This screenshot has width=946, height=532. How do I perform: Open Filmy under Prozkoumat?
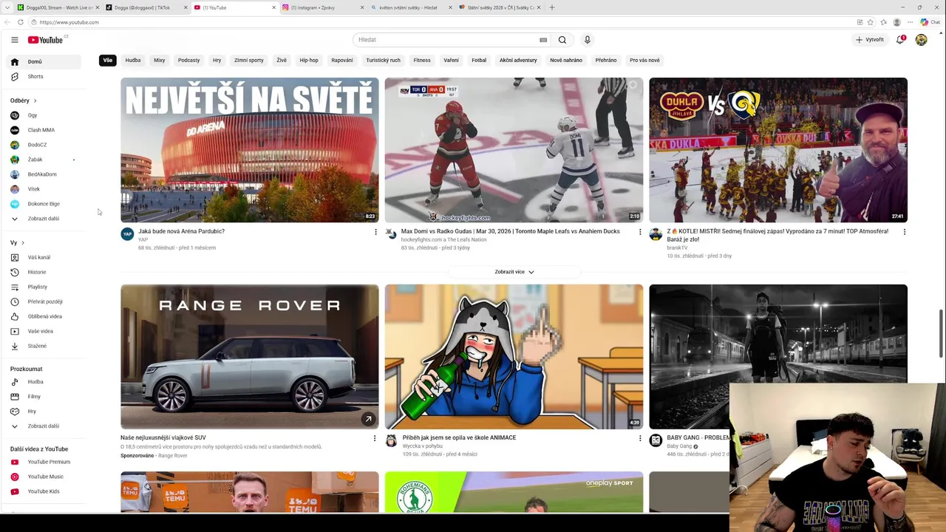(x=43, y=397)
